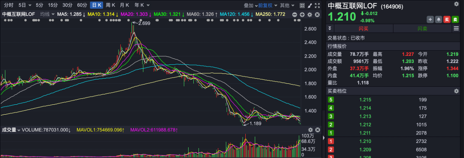
Task: Expand chart to fullscreen
Action: pos(317,5)
